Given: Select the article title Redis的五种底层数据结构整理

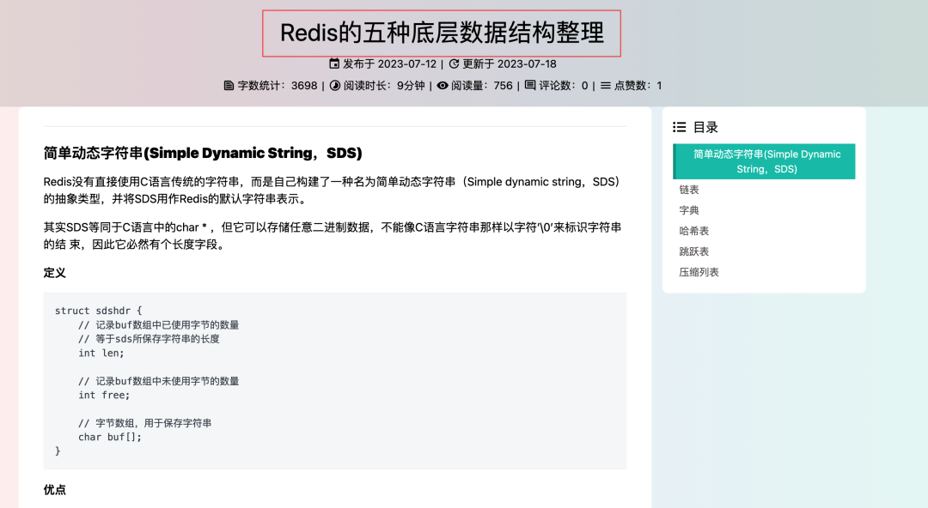Looking at the screenshot, I should (442, 33).
